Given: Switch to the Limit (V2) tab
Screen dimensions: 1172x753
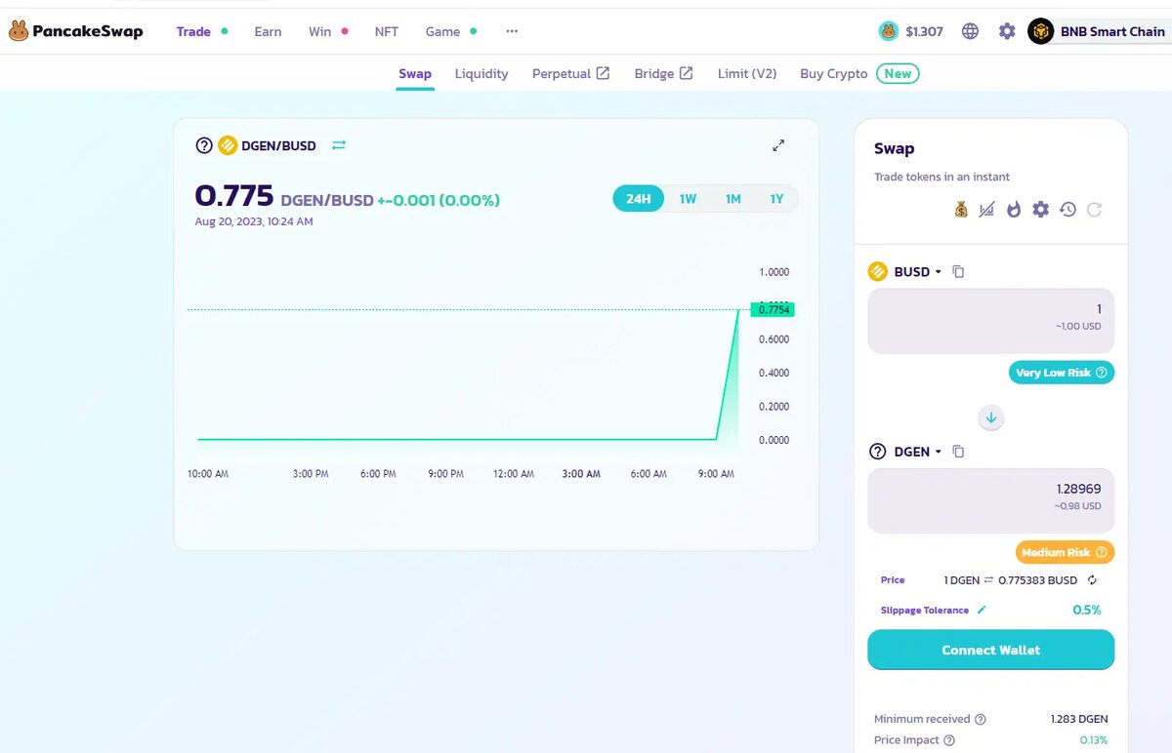Looking at the screenshot, I should 747,73.
